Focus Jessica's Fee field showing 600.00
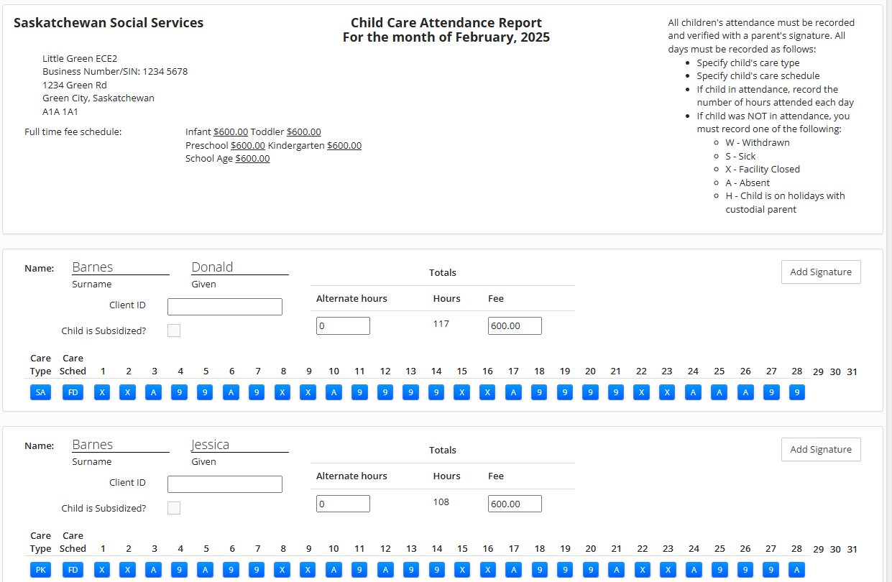Image resolution: width=892 pixels, height=582 pixels. (514, 504)
